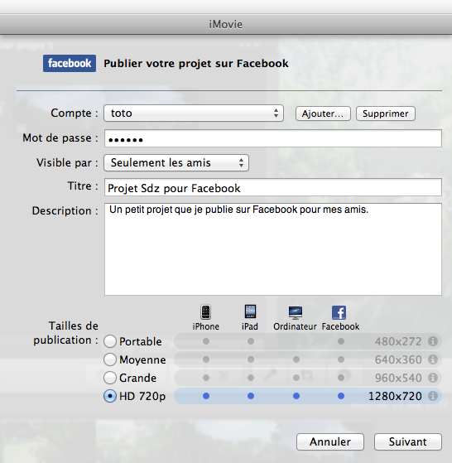
Task: Select the HD 720p publication size
Action: 110,396
